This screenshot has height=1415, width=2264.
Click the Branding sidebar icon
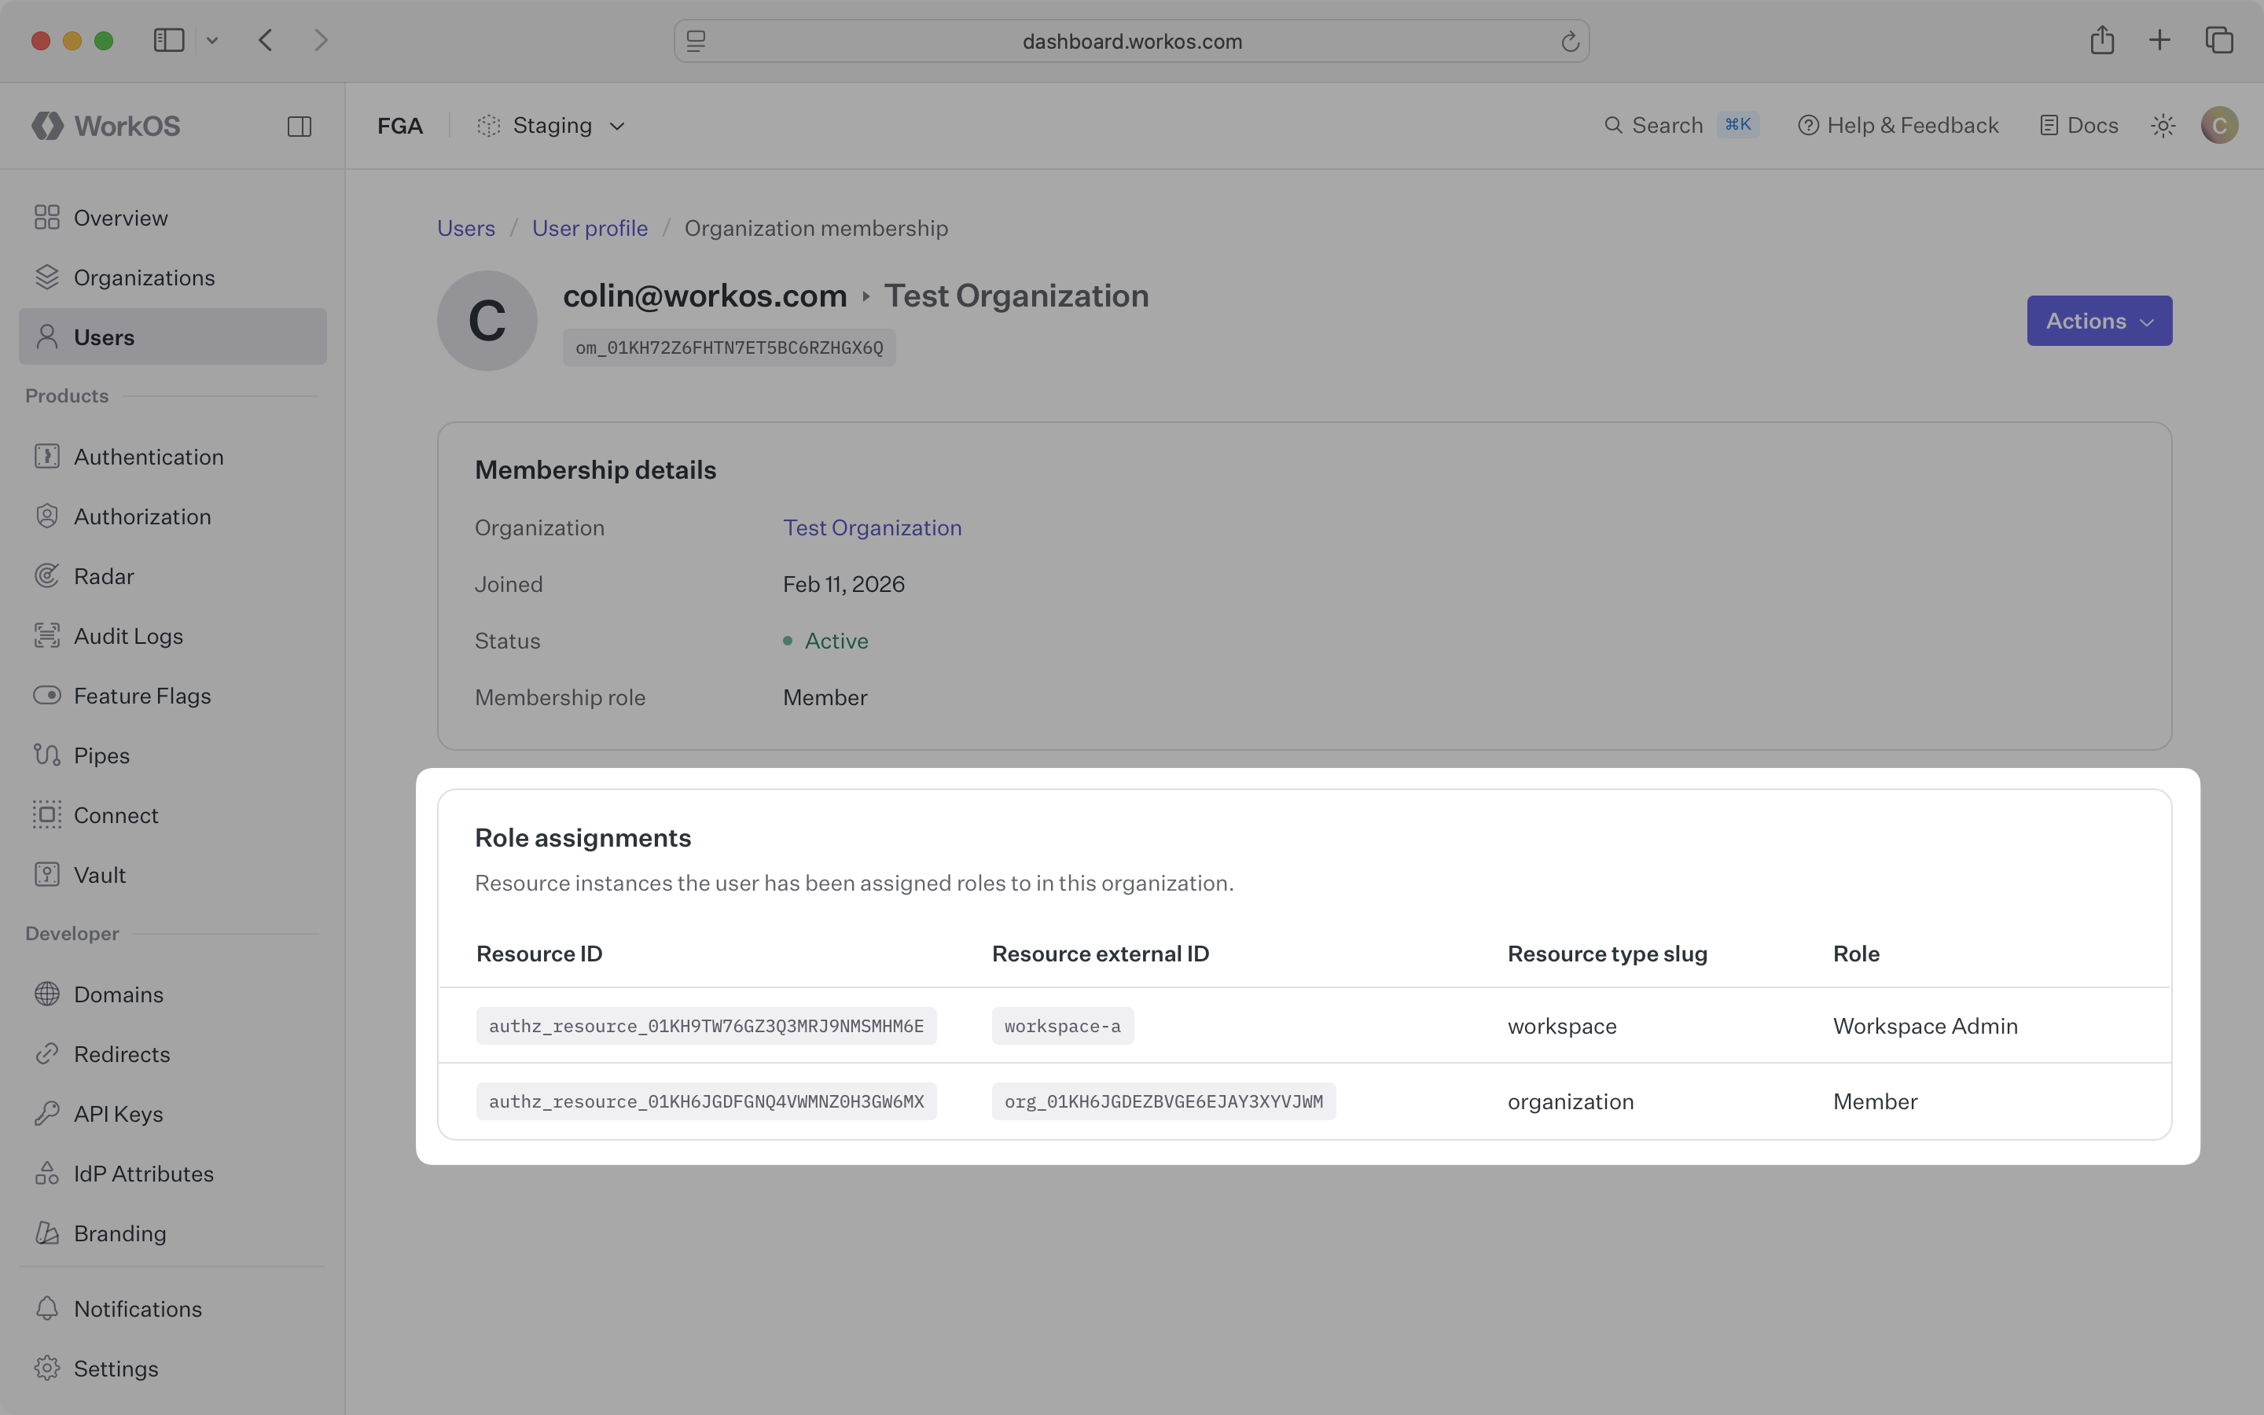pyautogui.click(x=47, y=1233)
